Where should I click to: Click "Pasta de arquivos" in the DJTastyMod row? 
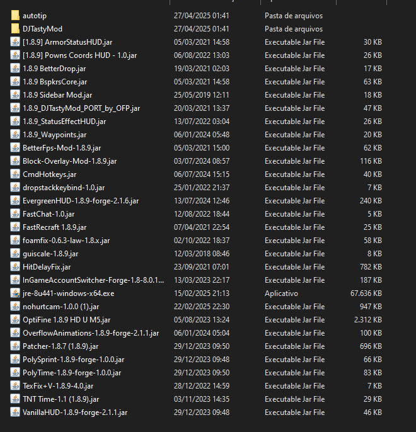[294, 29]
